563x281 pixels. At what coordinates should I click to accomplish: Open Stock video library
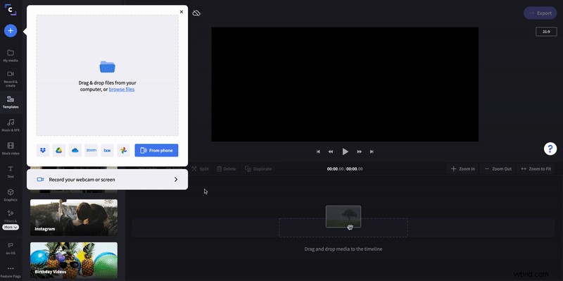click(x=11, y=149)
